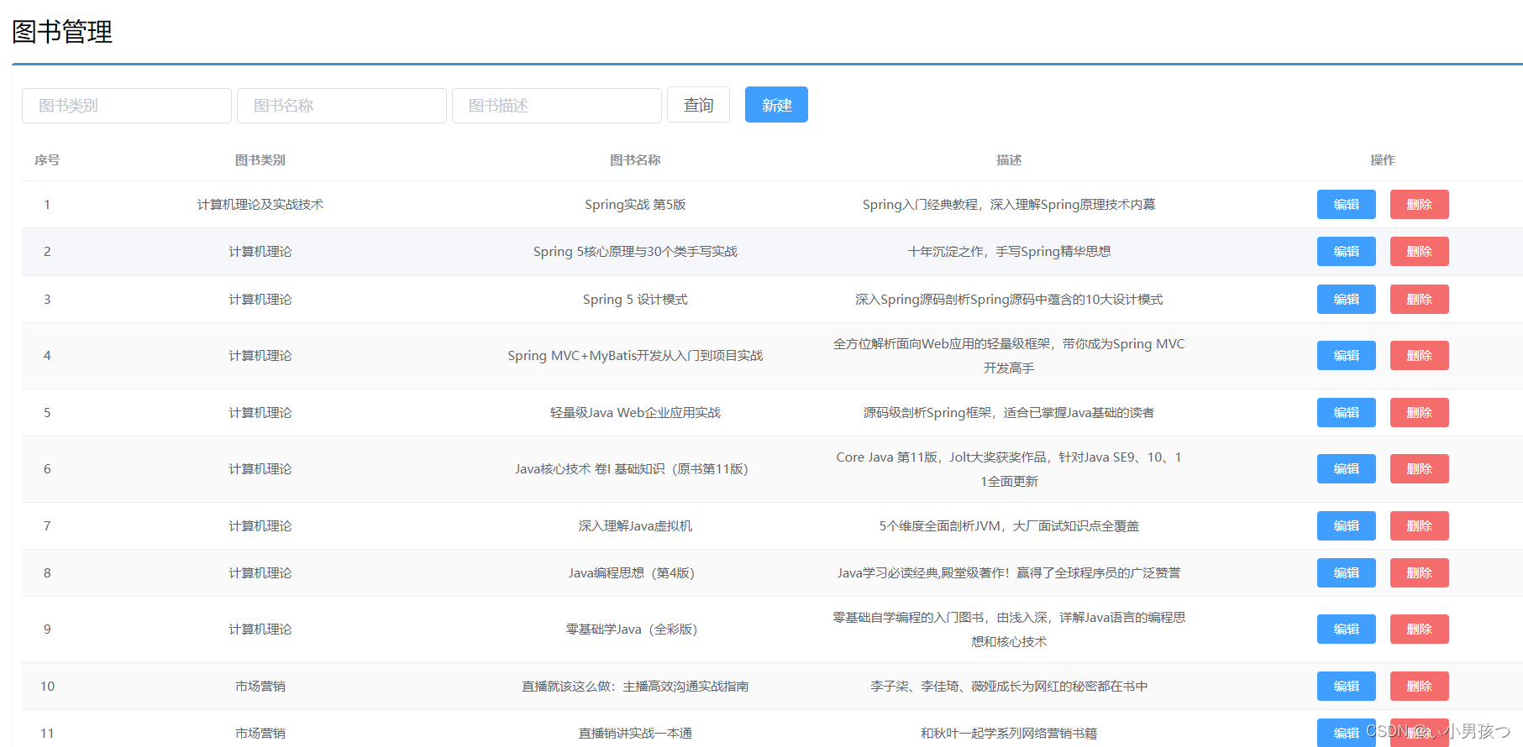
Task: Delete the Java编程思想（第4版）row
Action: point(1419,573)
